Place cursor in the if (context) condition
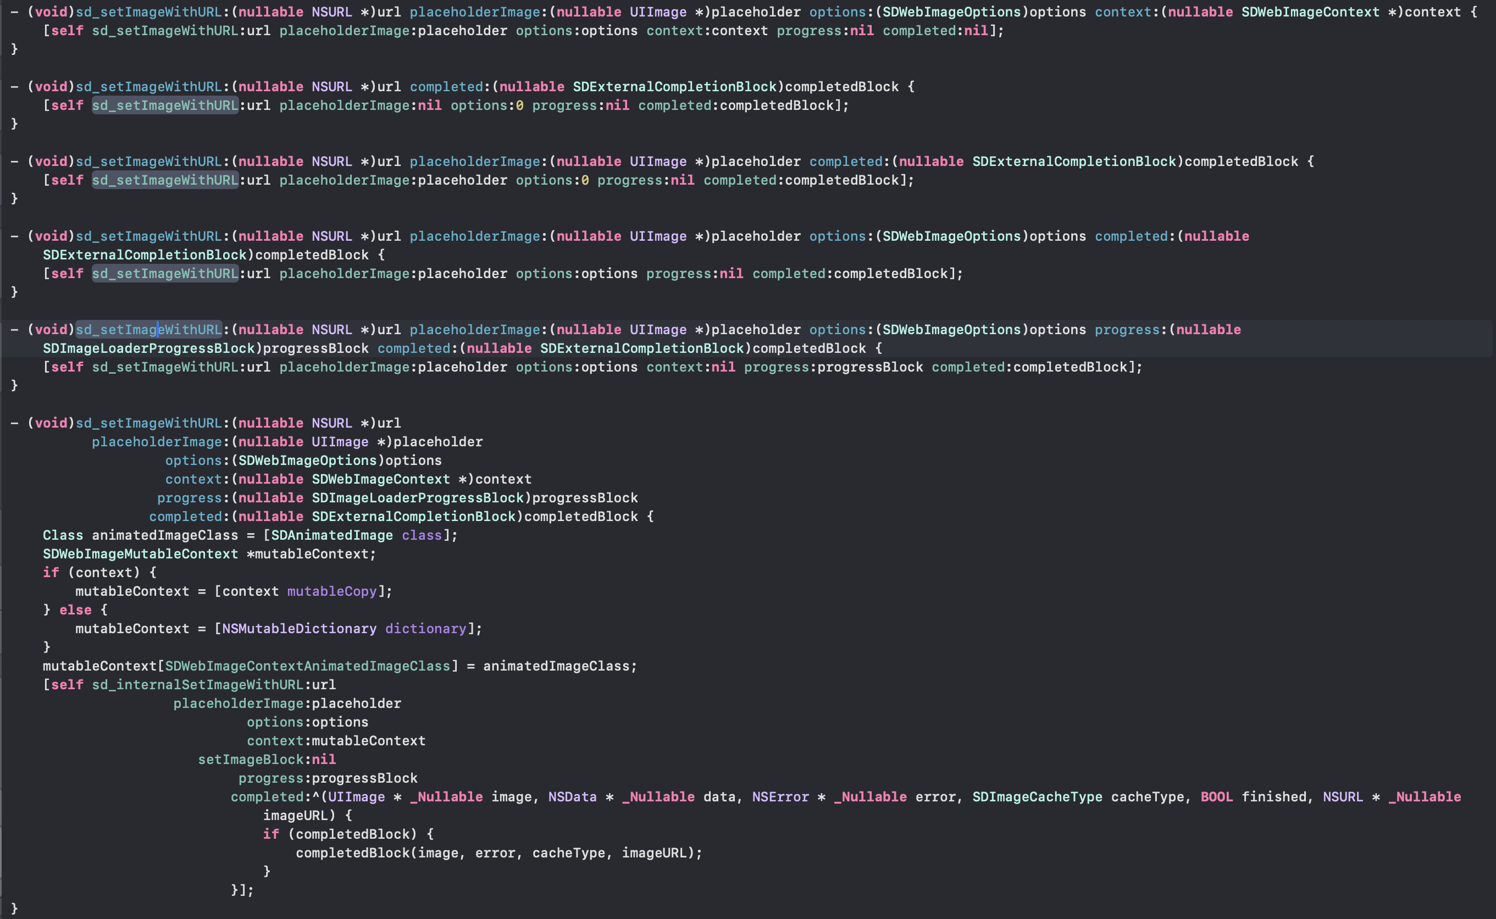Viewport: 1496px width, 919px height. coord(103,572)
